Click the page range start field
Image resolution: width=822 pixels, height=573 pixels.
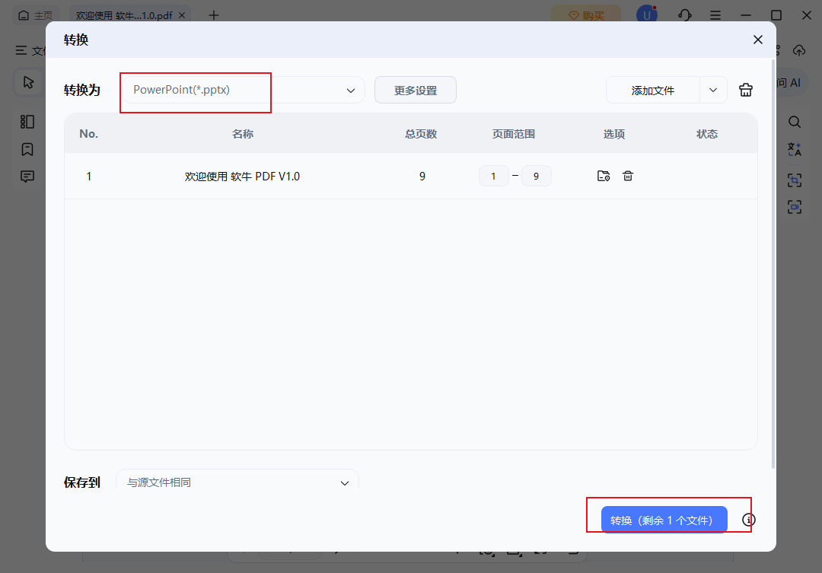pyautogui.click(x=493, y=176)
